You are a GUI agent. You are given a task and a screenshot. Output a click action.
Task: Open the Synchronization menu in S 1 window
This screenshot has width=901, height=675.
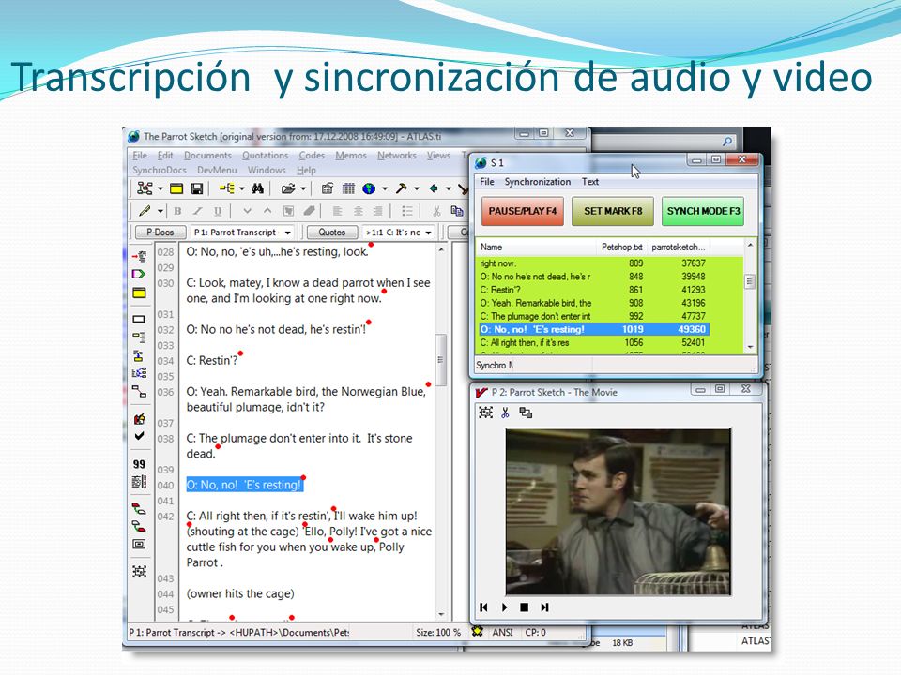point(537,182)
